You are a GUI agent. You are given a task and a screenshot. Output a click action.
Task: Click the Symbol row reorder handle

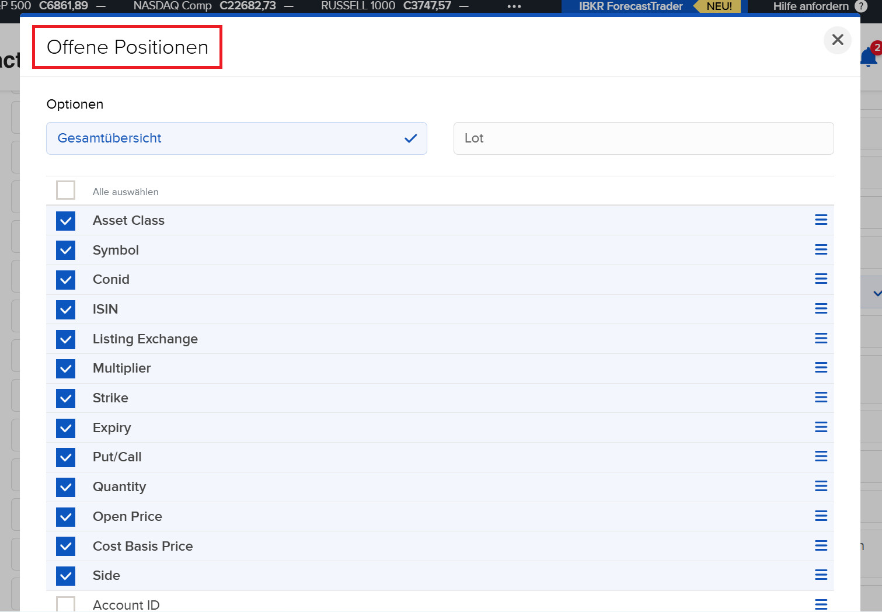pos(821,249)
